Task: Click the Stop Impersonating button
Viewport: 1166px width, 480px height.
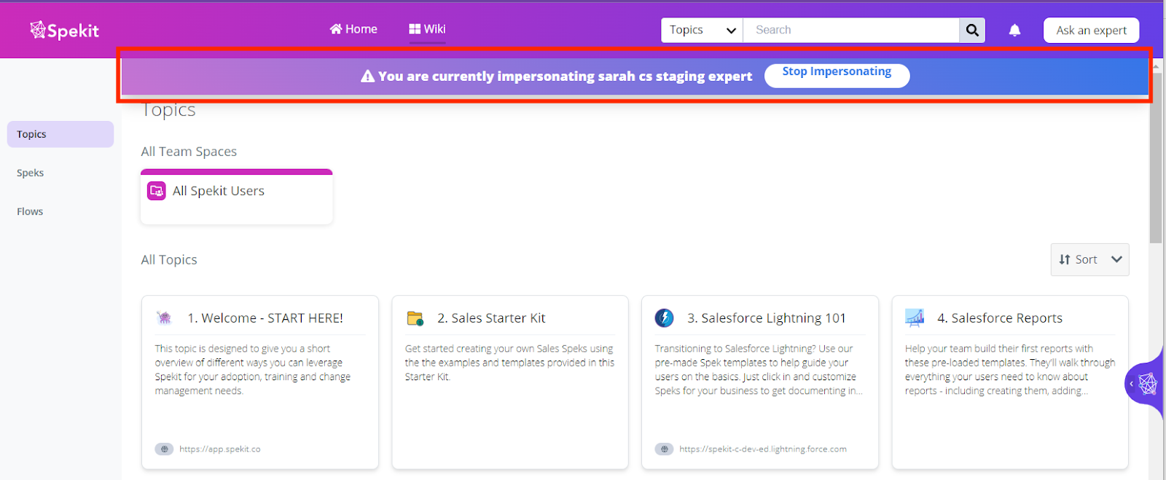Action: point(837,75)
